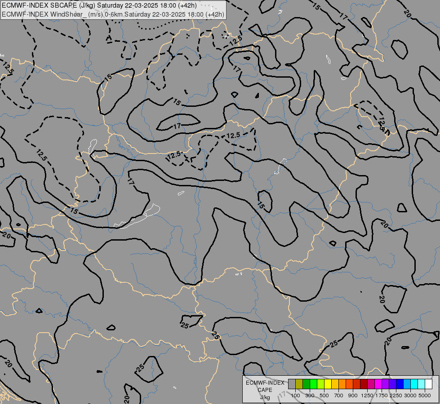Click the legend value 1750
Screen dimensions: 440x404
pos(382,395)
